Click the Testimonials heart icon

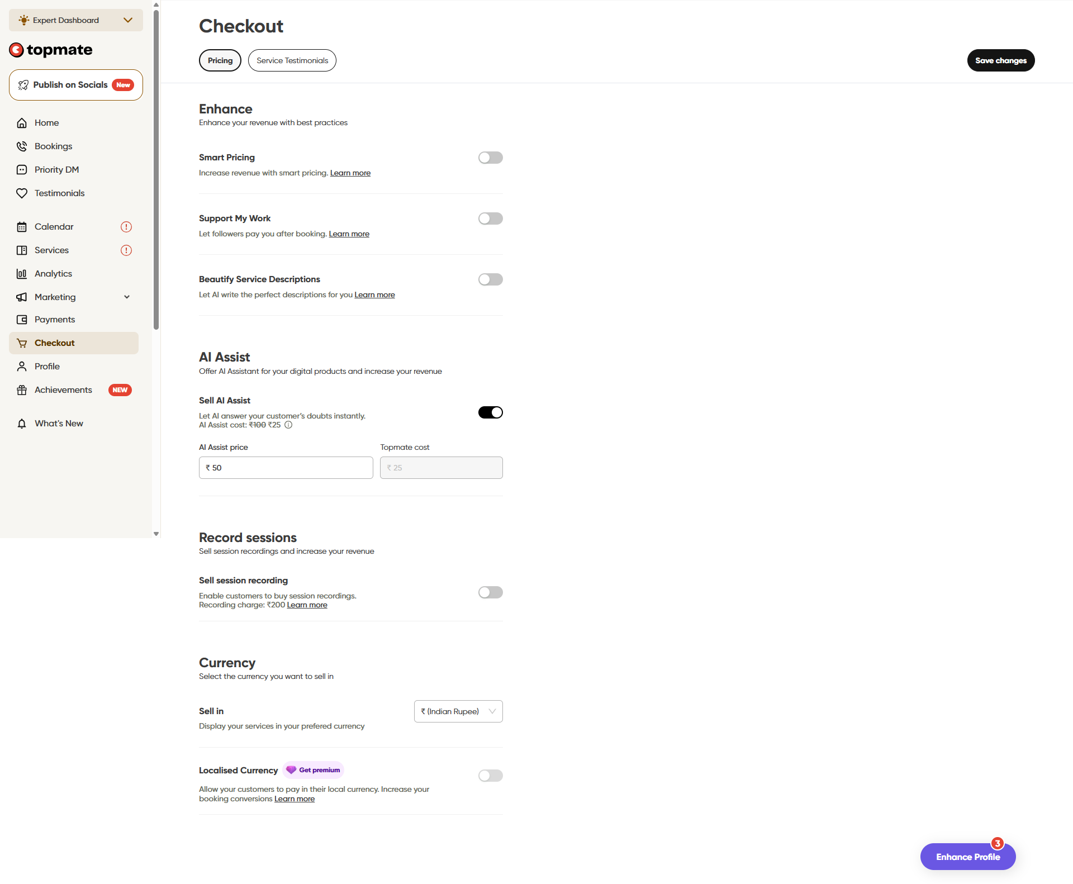[x=22, y=193]
